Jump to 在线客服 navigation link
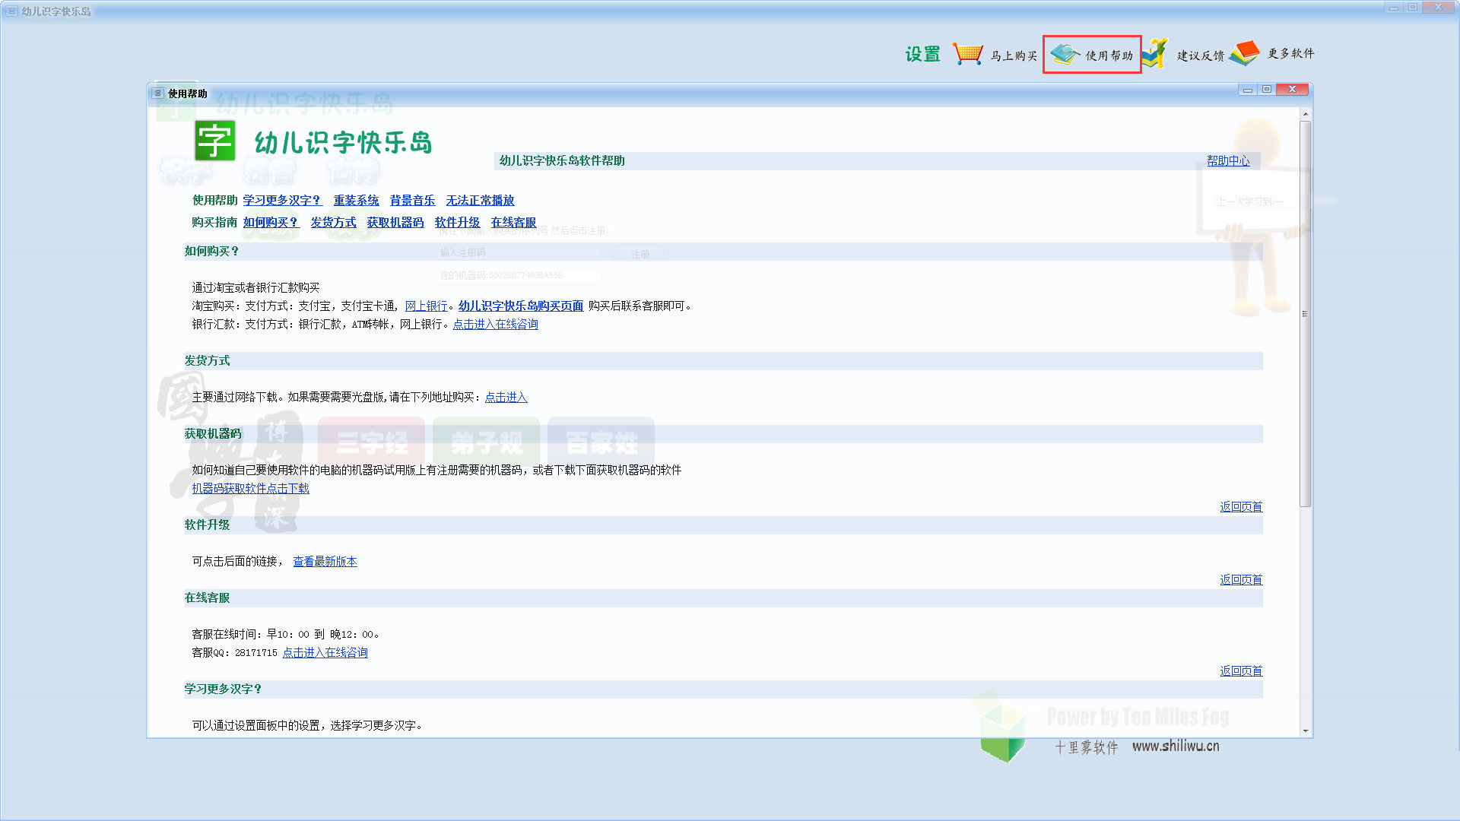The height and width of the screenshot is (821, 1460). pos(513,222)
